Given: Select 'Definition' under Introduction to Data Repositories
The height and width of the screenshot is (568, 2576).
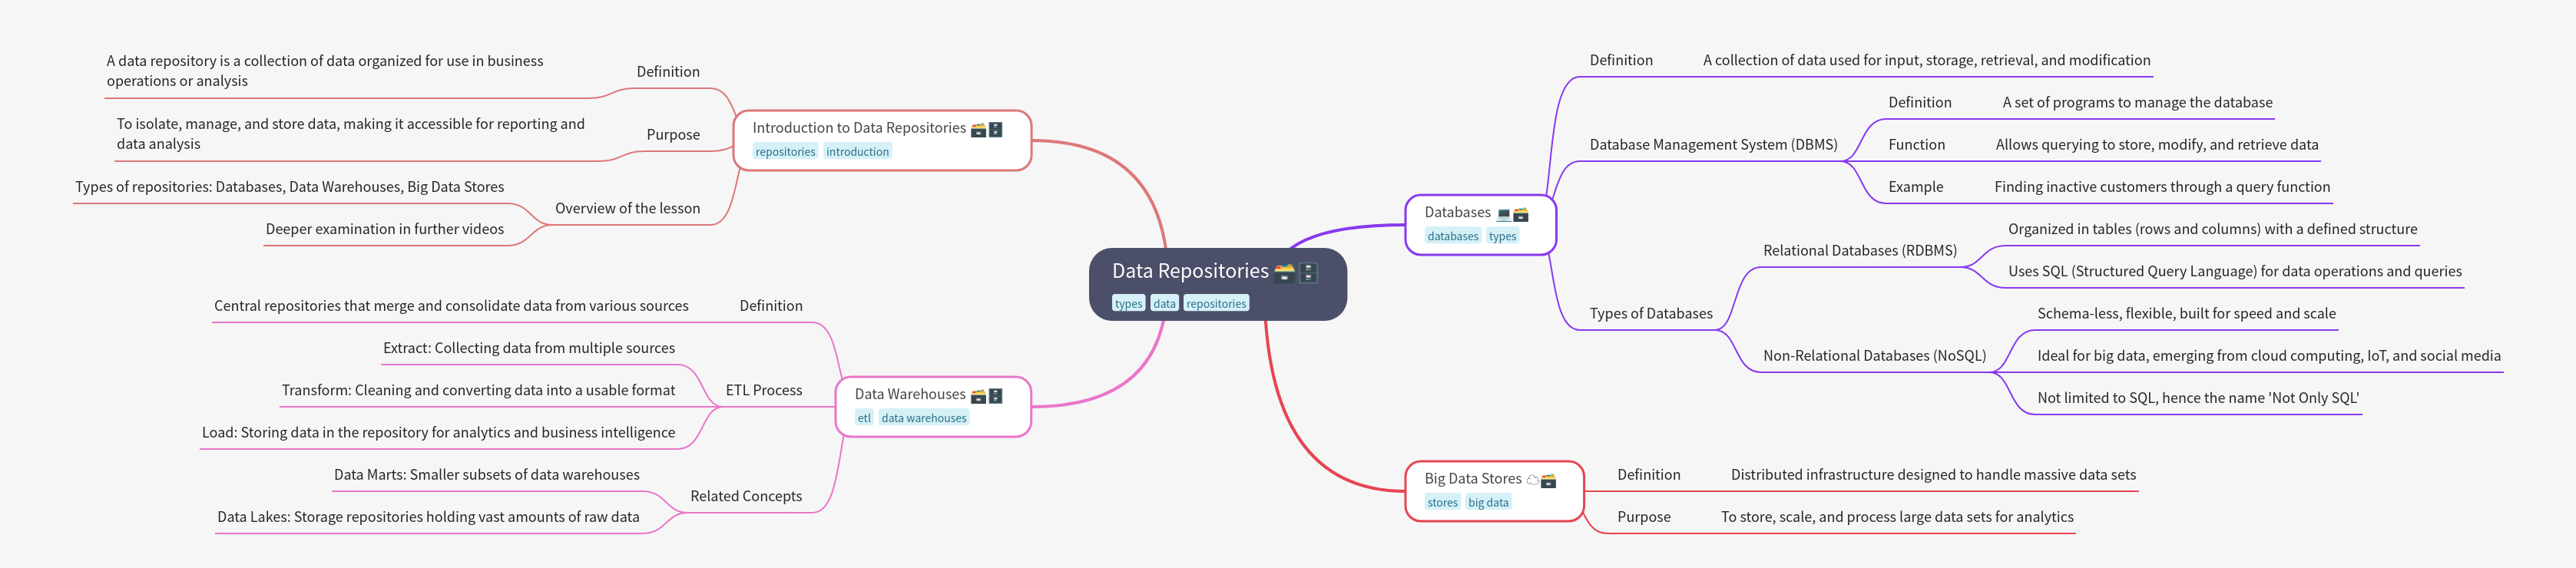Looking at the screenshot, I should pos(668,72).
